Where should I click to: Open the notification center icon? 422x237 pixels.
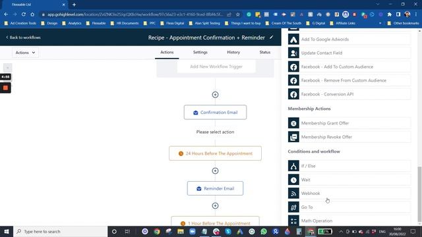tap(413, 231)
